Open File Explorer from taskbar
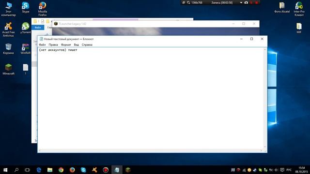The height and width of the screenshot is (174, 310). [50, 170]
